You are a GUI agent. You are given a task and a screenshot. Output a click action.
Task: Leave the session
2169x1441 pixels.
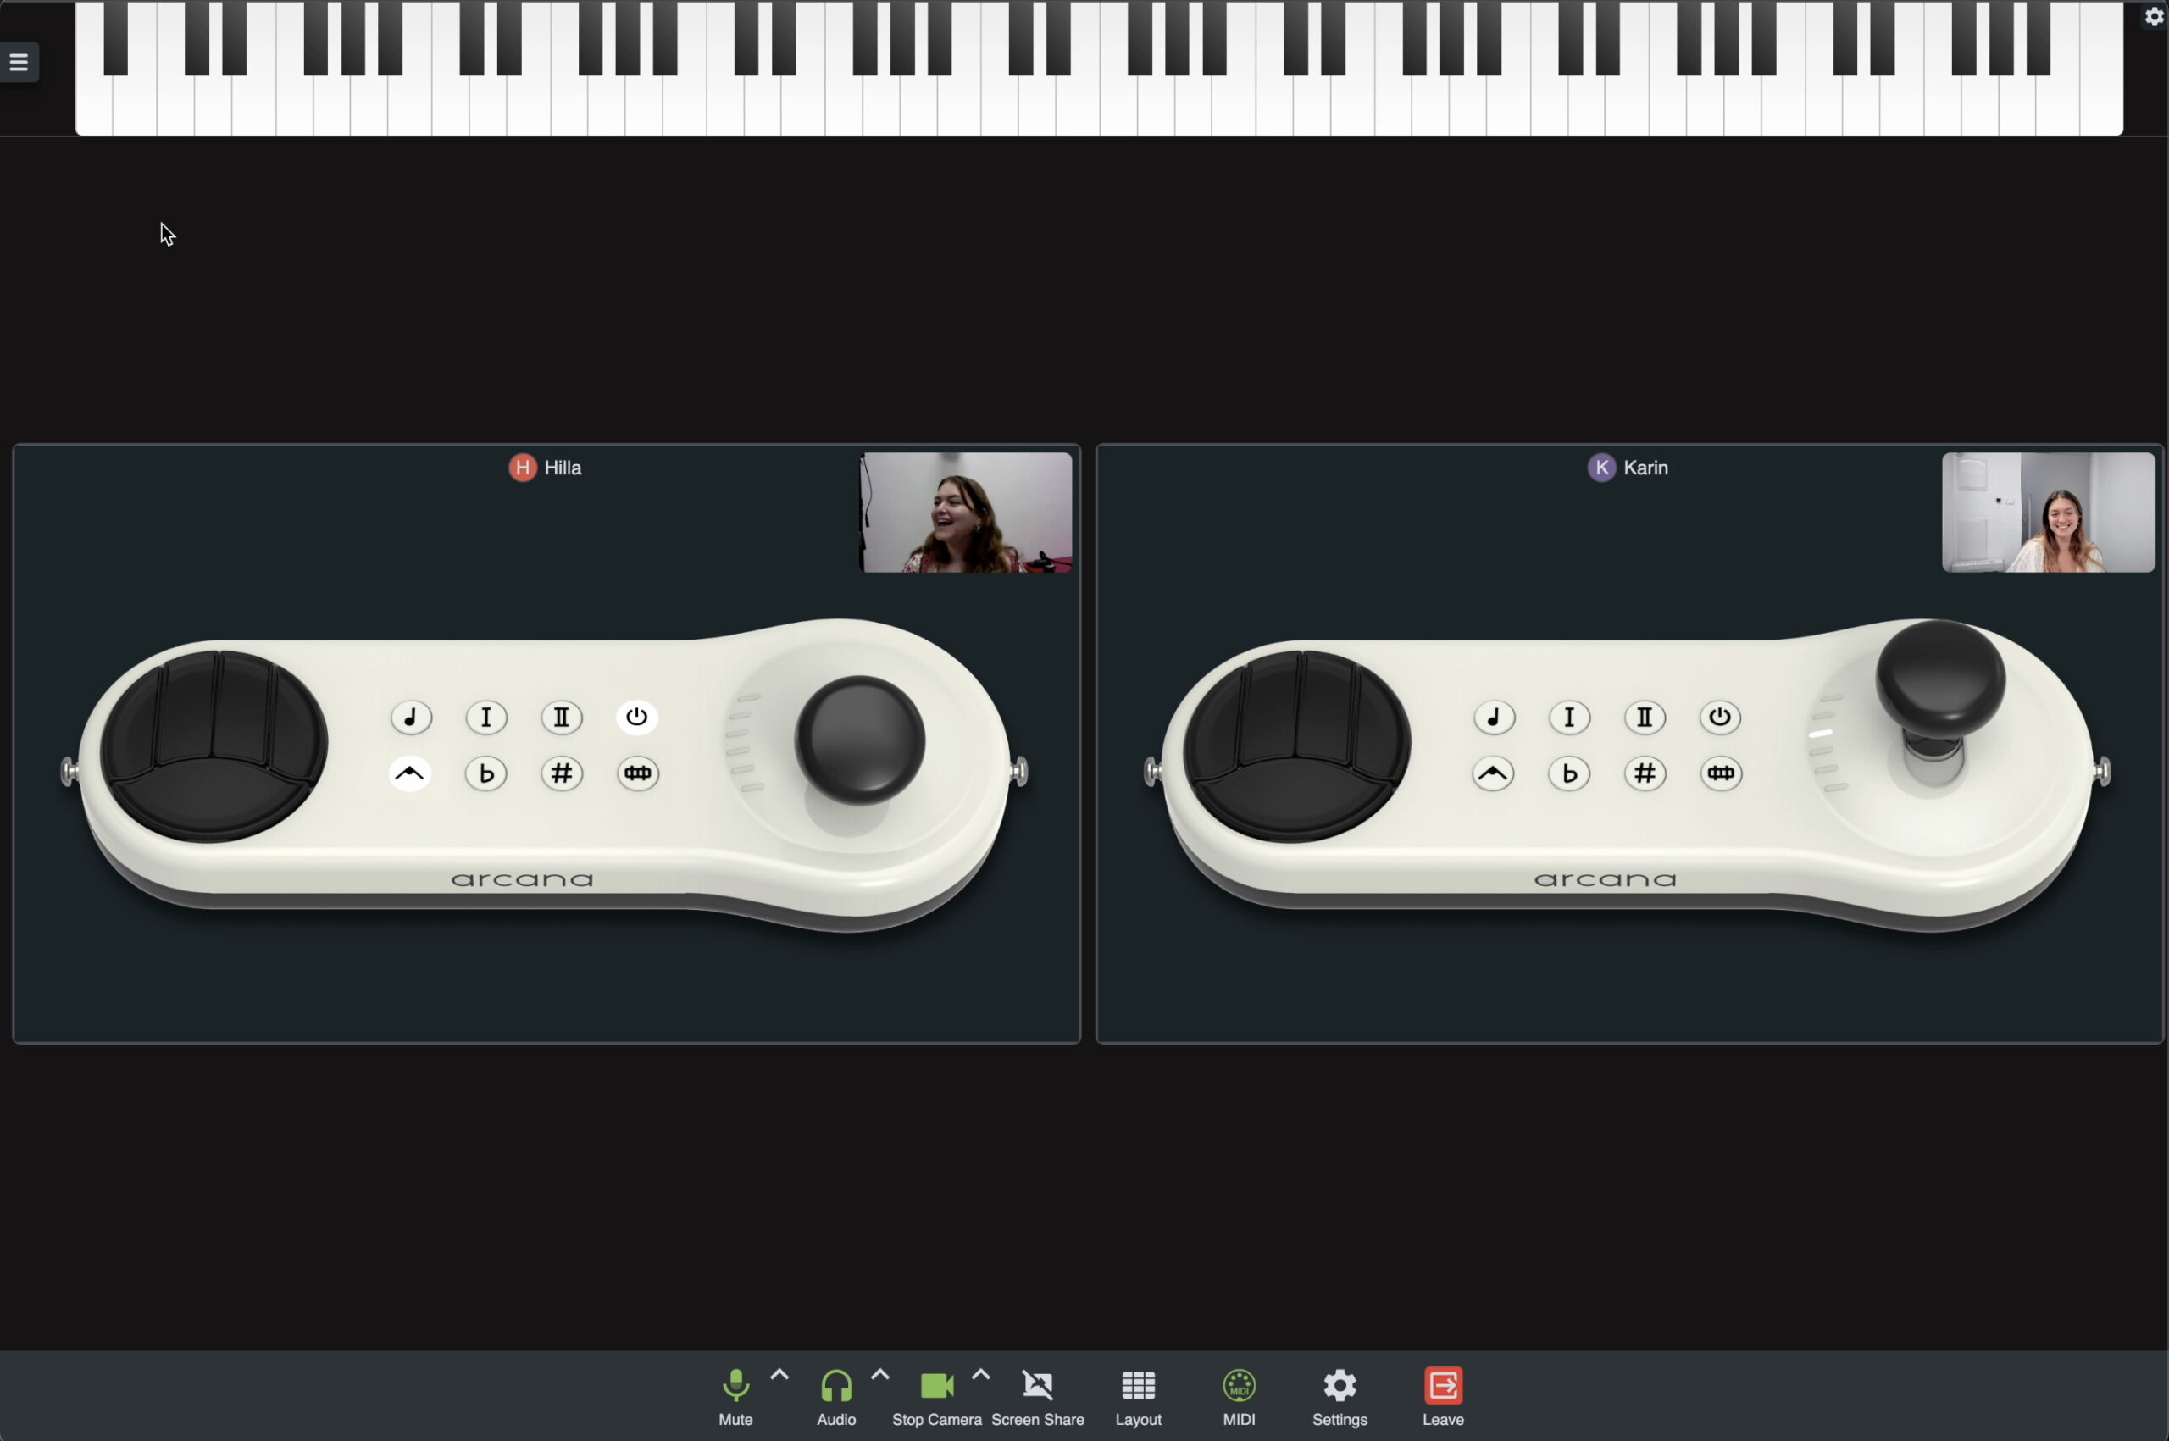(1440, 1388)
